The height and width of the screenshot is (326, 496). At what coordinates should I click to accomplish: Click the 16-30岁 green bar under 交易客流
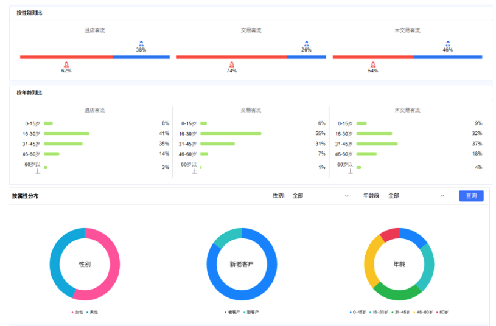pyautogui.click(x=231, y=133)
